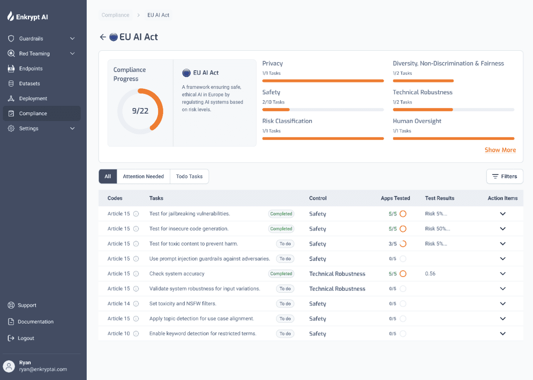The height and width of the screenshot is (380, 533).
Task: Click the Codes column header
Action: point(115,198)
